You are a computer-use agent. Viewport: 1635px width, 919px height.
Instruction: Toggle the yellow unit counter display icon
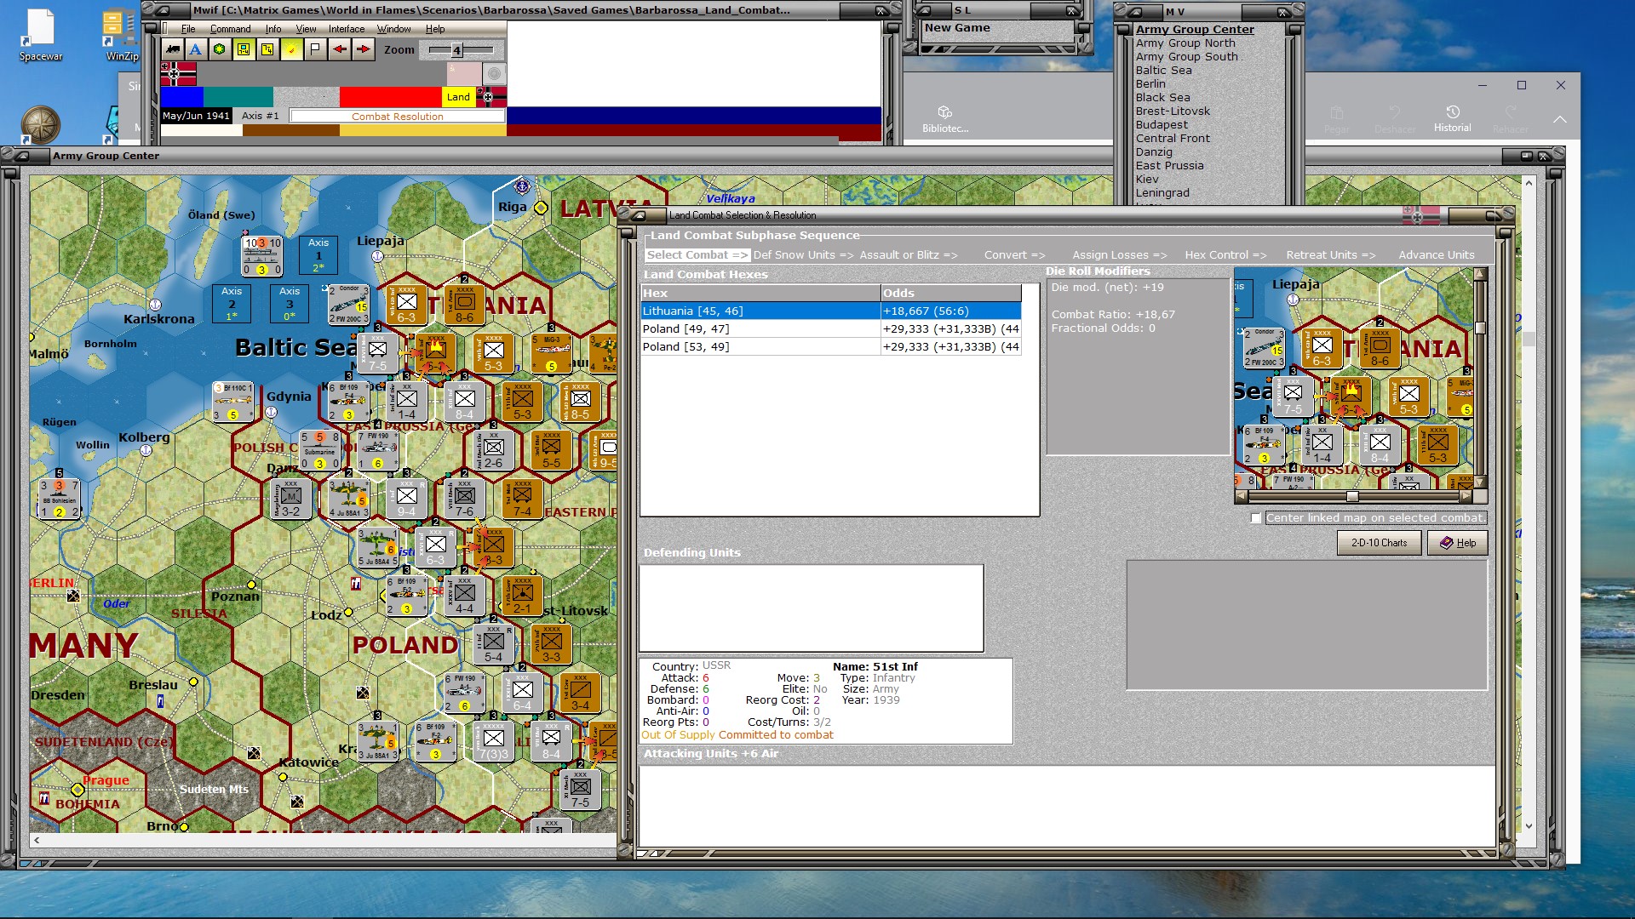(244, 49)
